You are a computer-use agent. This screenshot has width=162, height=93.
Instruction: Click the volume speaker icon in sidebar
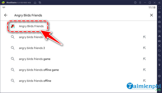(159, 12)
